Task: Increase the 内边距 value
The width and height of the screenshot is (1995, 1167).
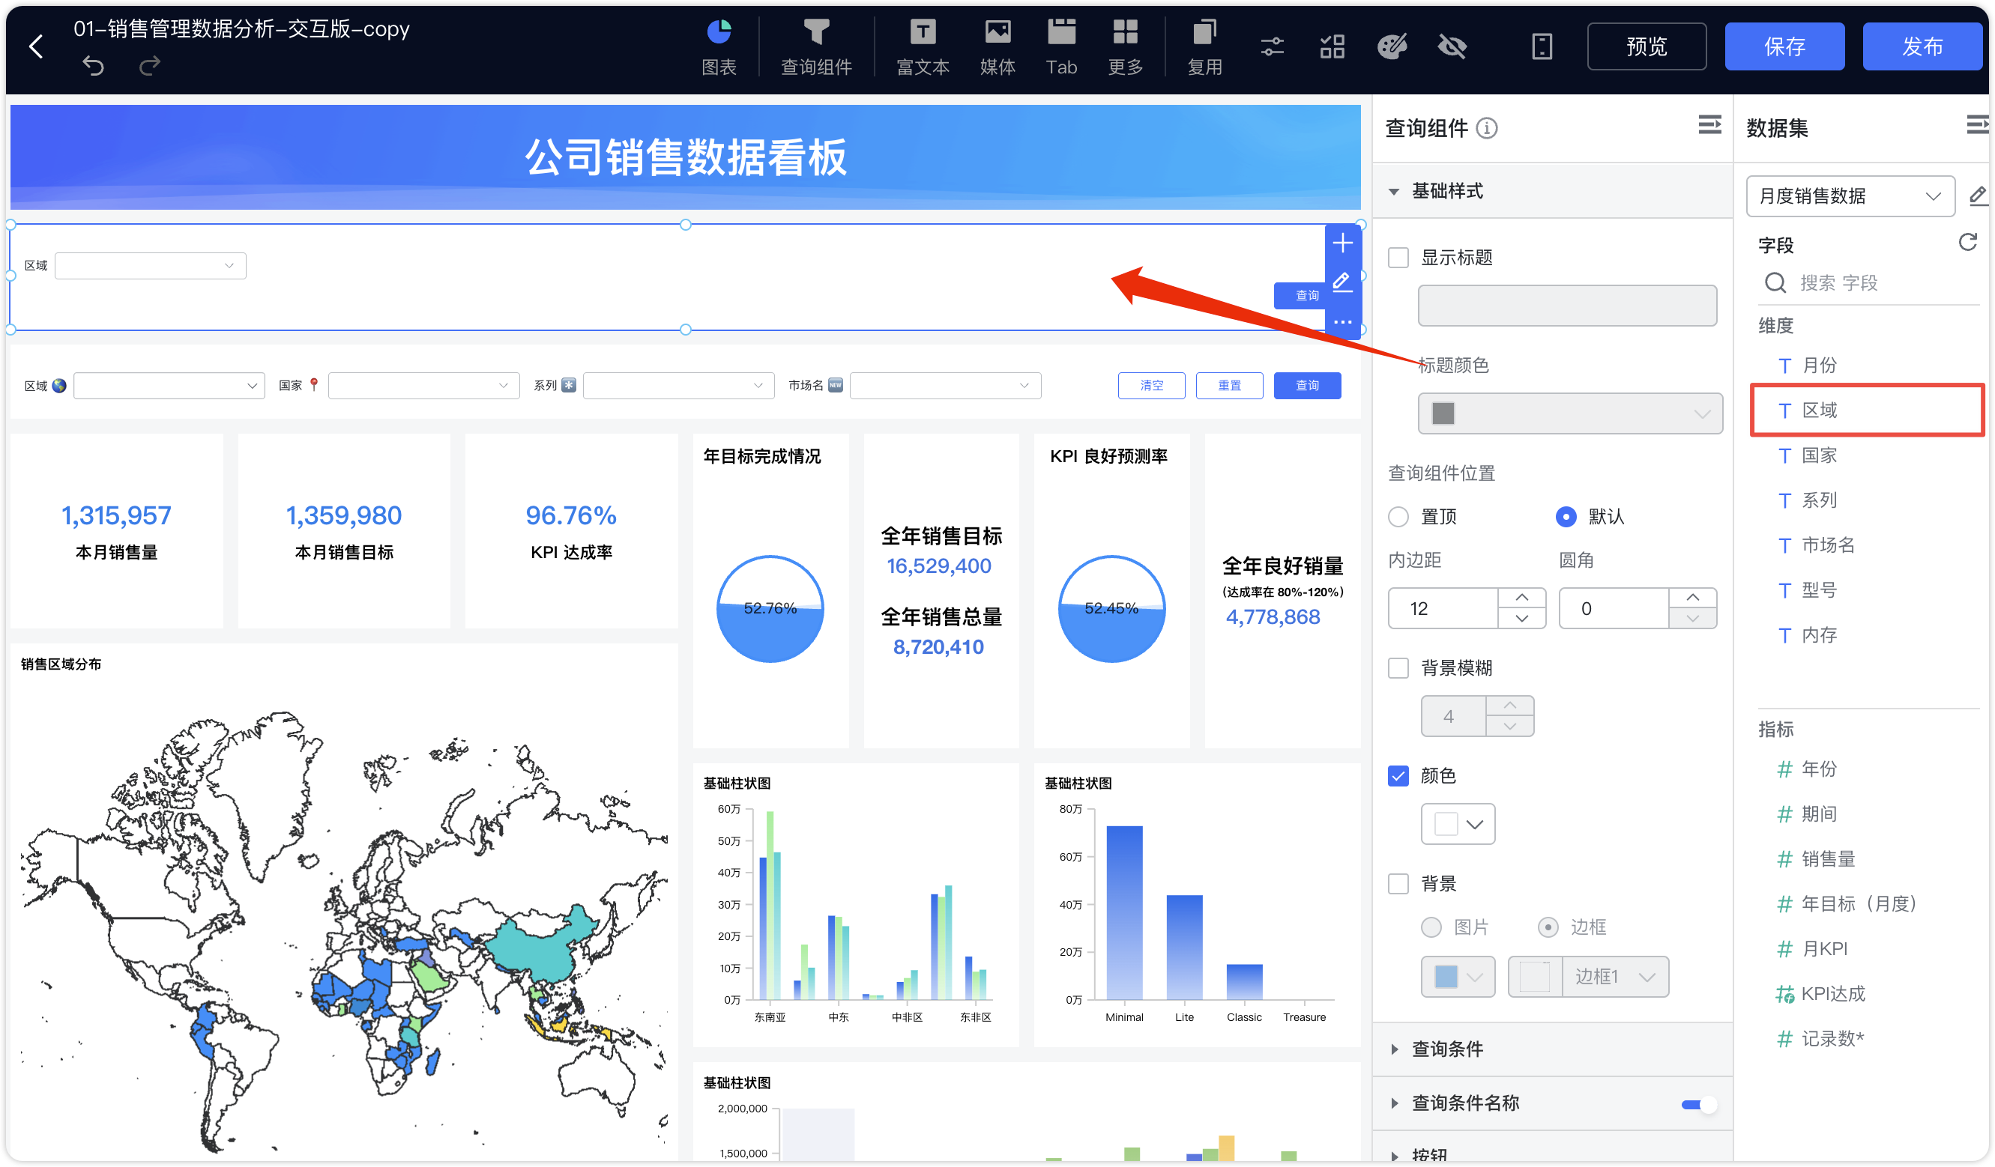Action: pyautogui.click(x=1521, y=597)
